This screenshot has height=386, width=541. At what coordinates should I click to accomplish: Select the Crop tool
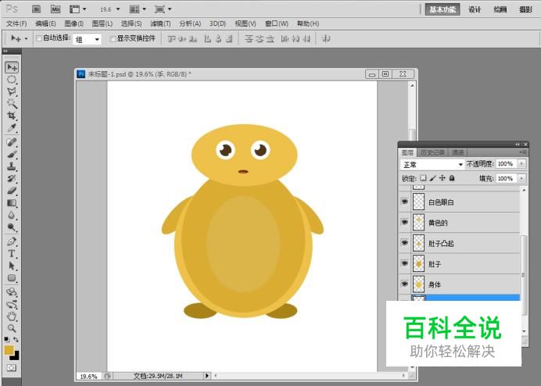point(13,115)
